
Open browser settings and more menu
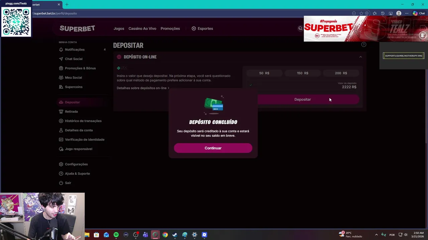click(407, 13)
